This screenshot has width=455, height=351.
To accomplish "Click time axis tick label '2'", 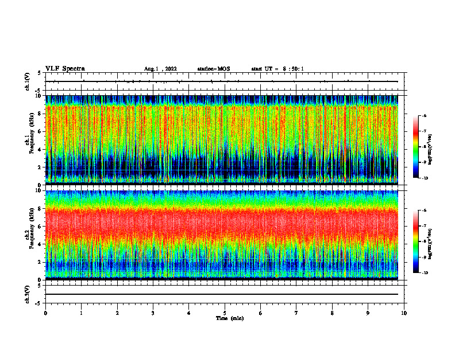I will [x=117, y=313].
